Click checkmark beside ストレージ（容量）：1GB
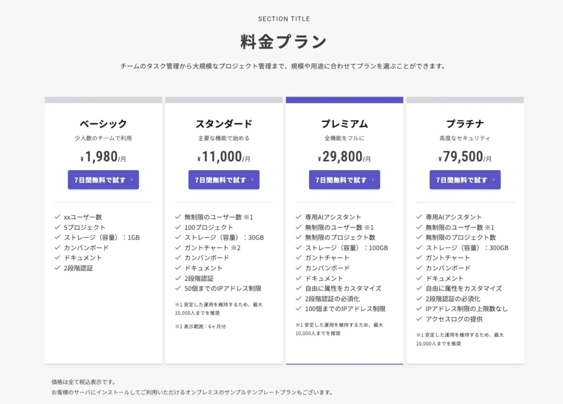 (57, 237)
